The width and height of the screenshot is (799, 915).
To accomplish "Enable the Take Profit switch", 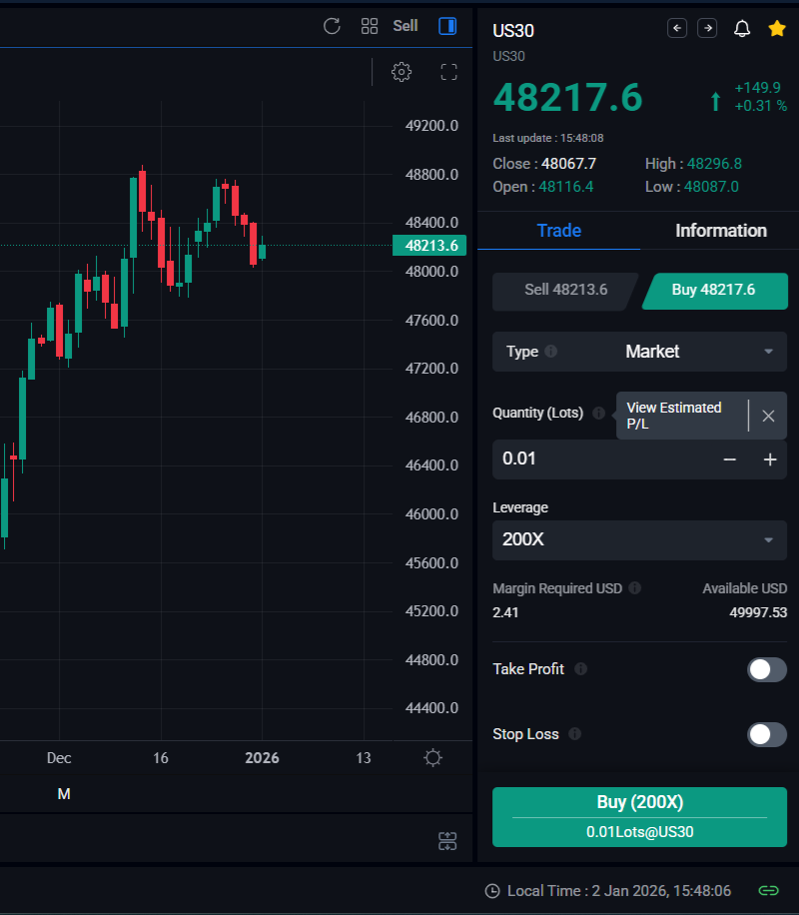I will tap(767, 669).
